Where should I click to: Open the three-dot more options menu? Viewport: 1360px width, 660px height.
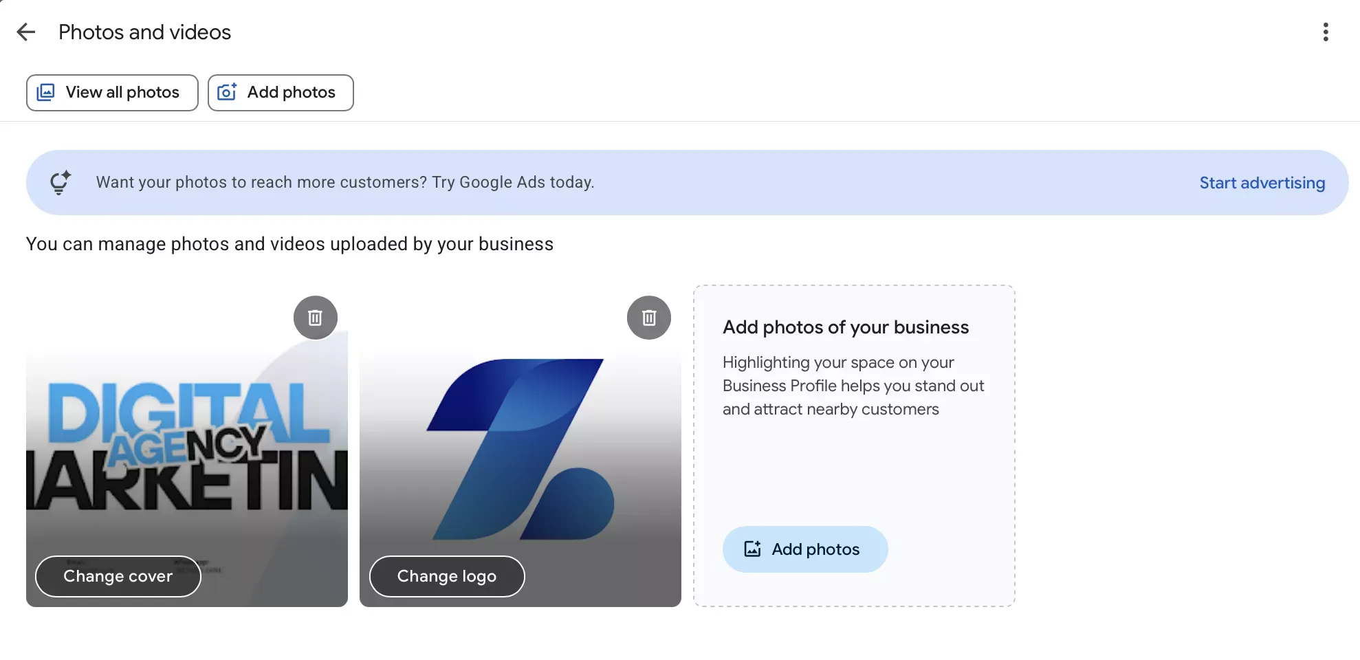pos(1326,32)
